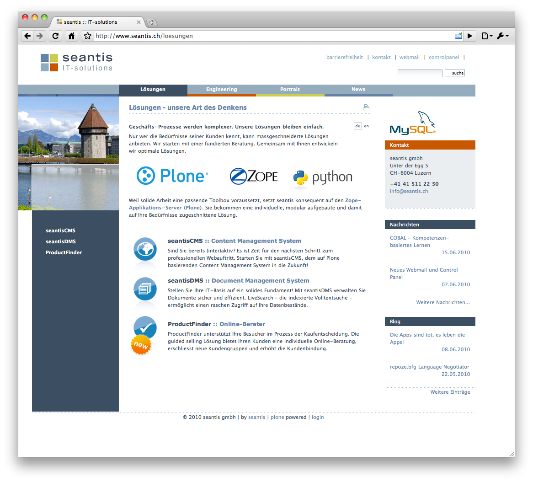Click the yellow macOS minimize button

[35, 17]
